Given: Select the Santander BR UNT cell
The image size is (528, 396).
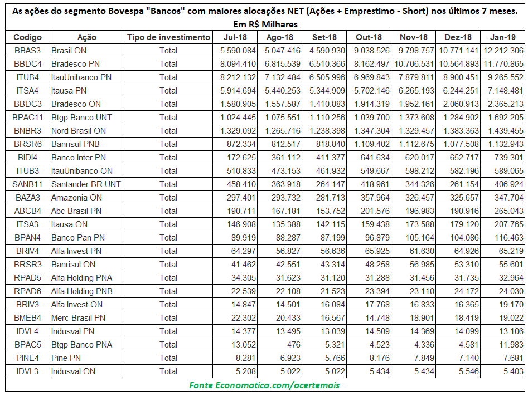Looking at the screenshot, I should (x=87, y=184).
